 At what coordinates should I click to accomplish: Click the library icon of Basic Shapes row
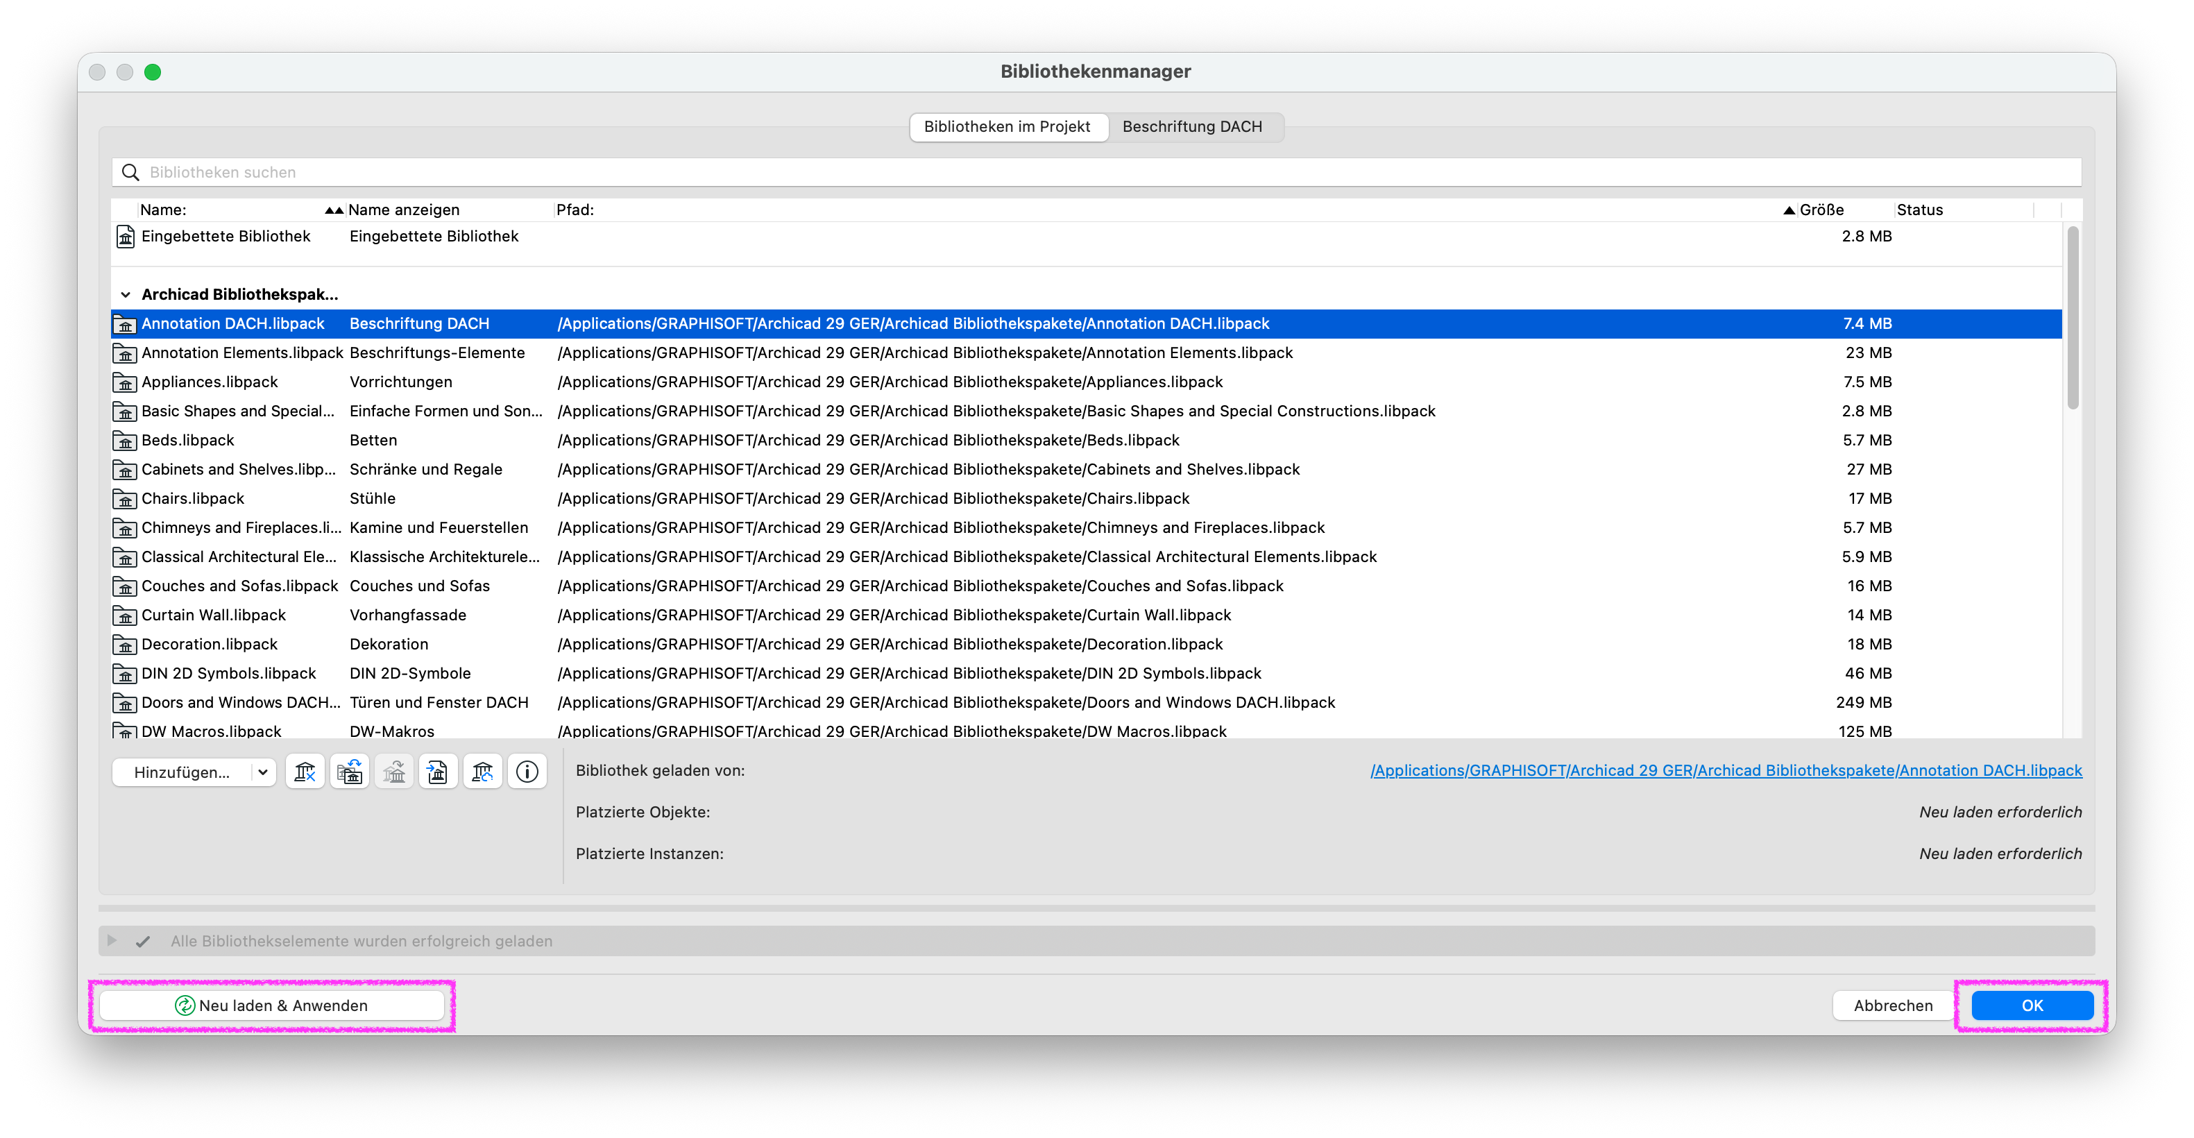tap(125, 411)
